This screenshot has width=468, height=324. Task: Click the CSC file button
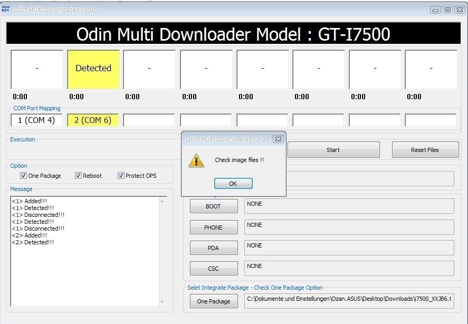click(214, 269)
